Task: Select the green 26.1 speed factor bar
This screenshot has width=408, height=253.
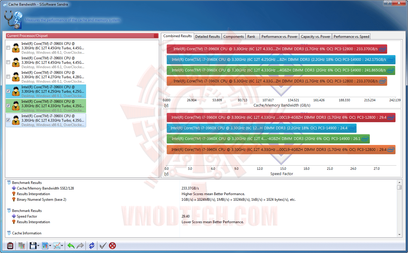Action: point(268,139)
